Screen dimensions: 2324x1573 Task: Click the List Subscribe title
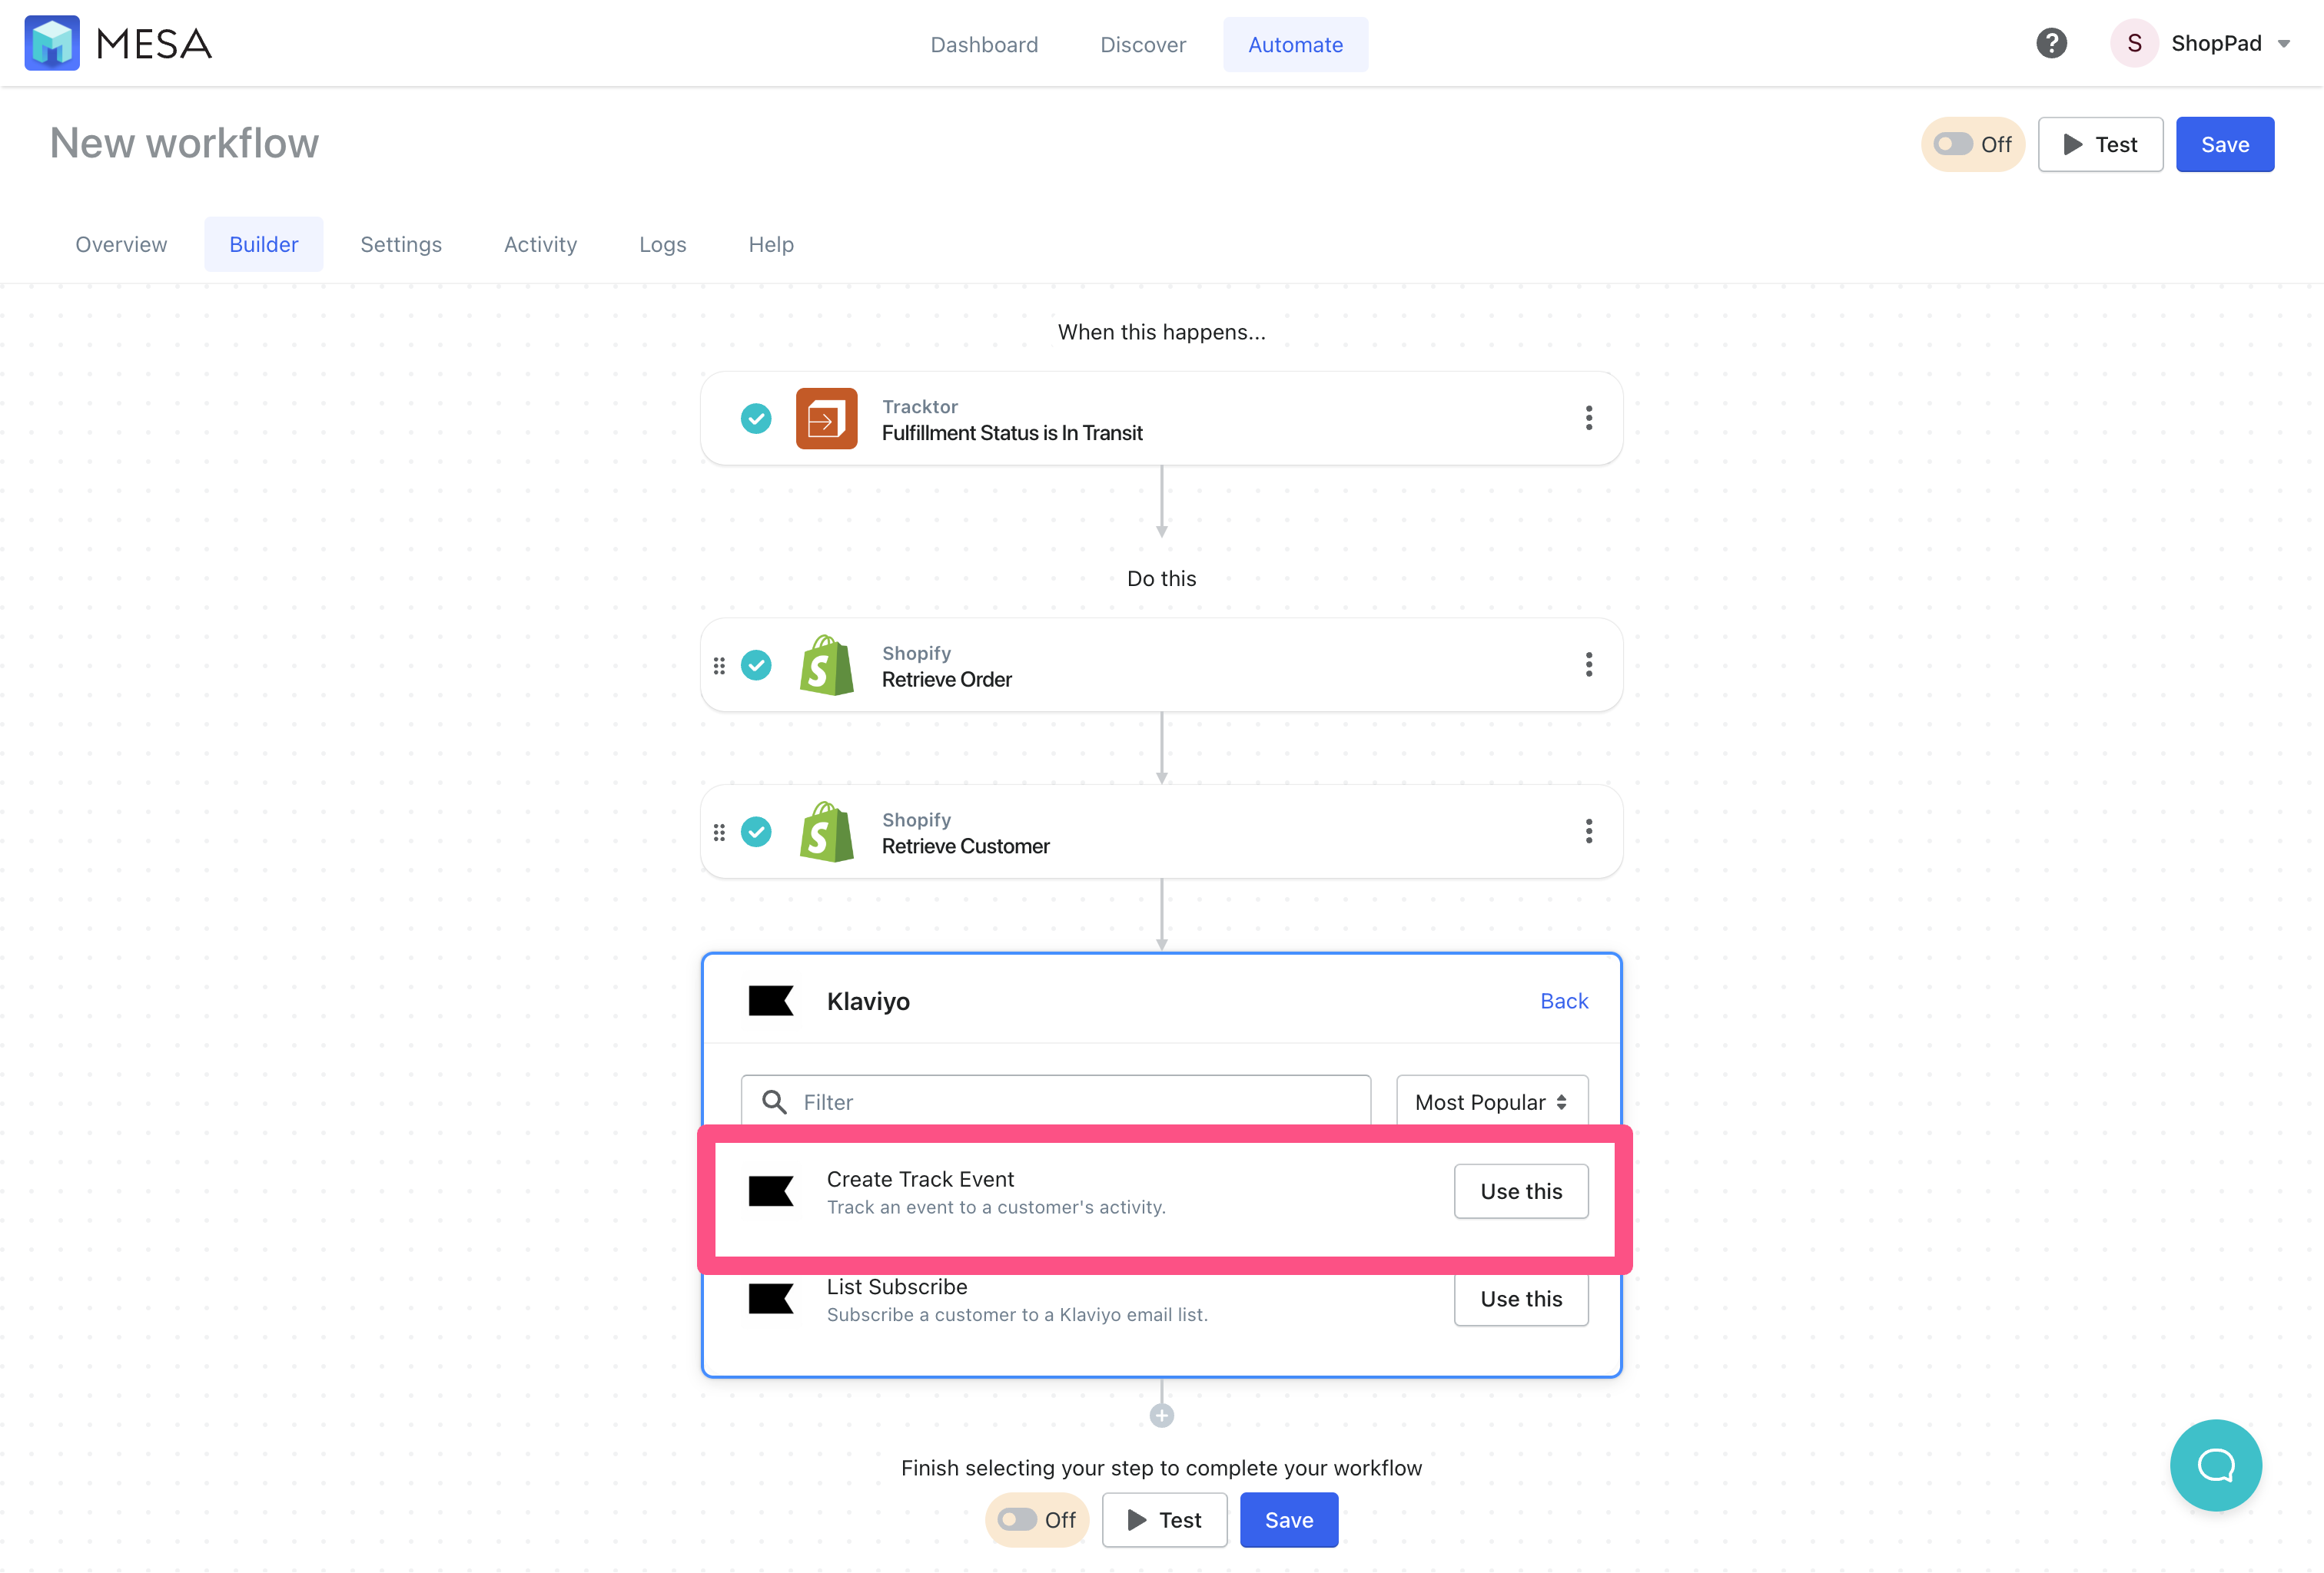pos(897,1287)
